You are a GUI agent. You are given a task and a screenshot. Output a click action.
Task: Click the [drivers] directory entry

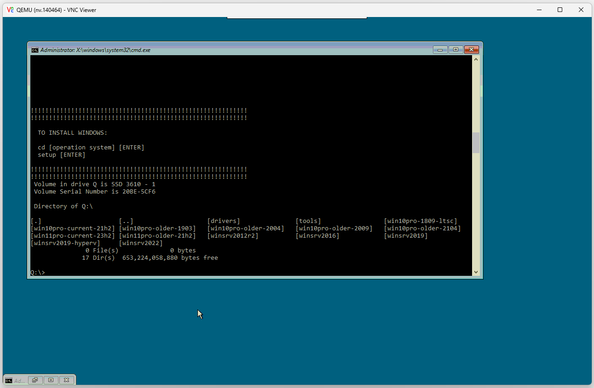(x=224, y=221)
